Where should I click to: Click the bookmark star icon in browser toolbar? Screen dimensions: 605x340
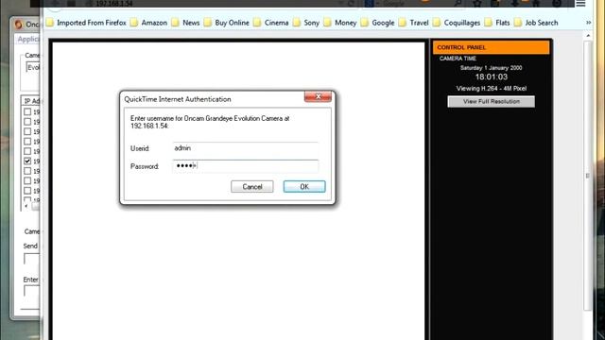(x=477, y=4)
